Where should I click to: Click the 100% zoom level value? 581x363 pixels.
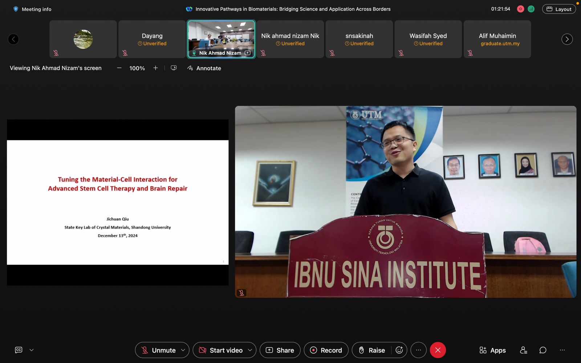coord(137,68)
